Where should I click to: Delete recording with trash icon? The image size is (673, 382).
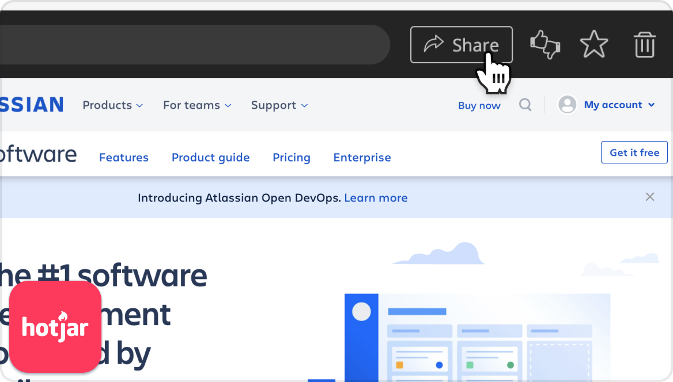(645, 45)
